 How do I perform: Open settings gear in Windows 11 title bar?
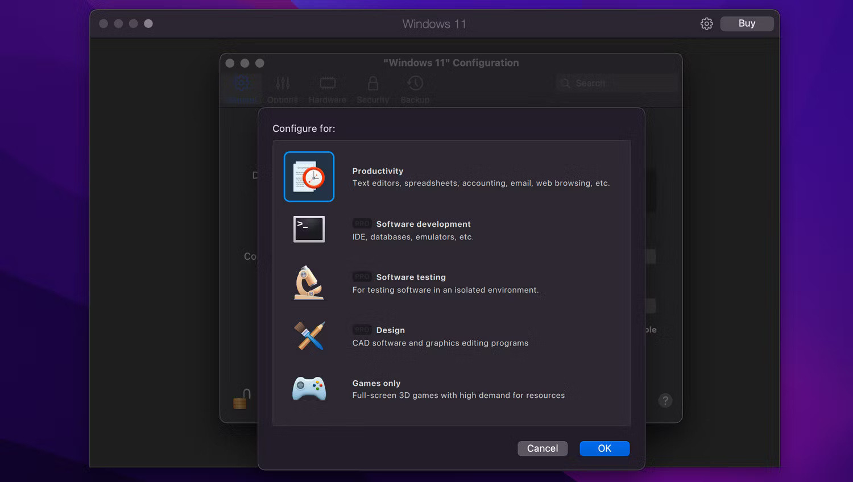tap(706, 24)
